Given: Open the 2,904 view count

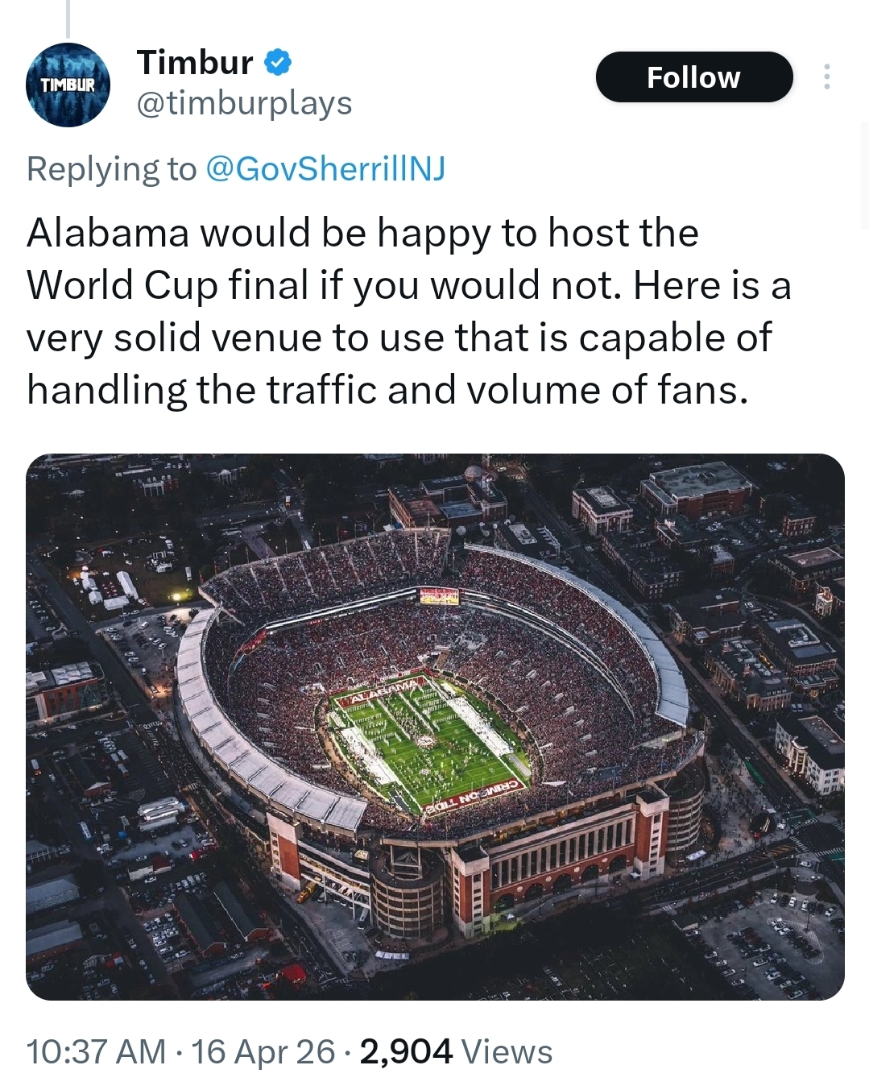Looking at the screenshot, I should click(x=406, y=1051).
